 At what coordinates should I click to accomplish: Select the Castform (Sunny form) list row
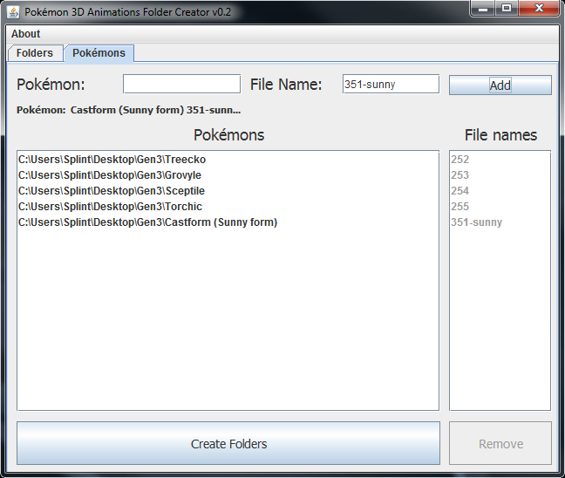click(x=148, y=222)
